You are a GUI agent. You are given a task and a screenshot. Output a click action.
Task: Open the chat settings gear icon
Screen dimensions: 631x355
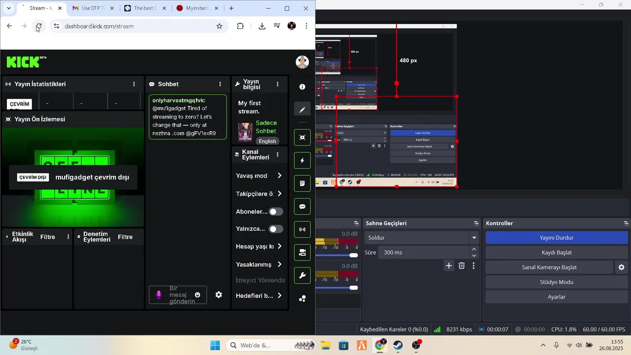pos(219,295)
